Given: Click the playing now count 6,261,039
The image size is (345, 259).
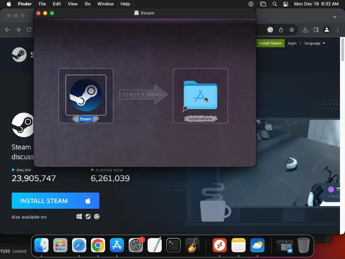Looking at the screenshot, I should point(110,178).
